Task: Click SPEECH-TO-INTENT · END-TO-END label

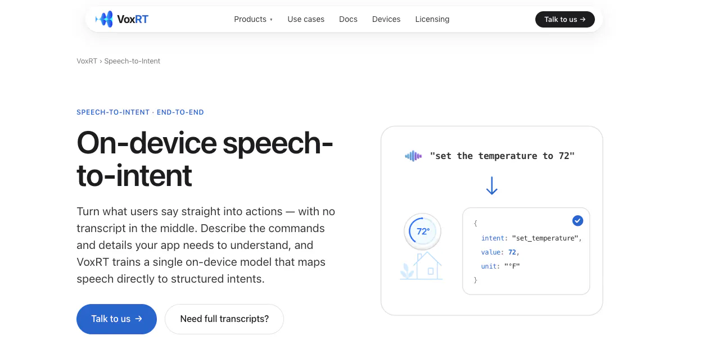Action: coord(140,112)
